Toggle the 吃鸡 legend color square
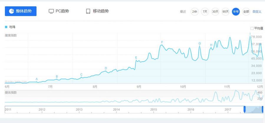This screenshot has height=123, width=265. (x=6, y=27)
